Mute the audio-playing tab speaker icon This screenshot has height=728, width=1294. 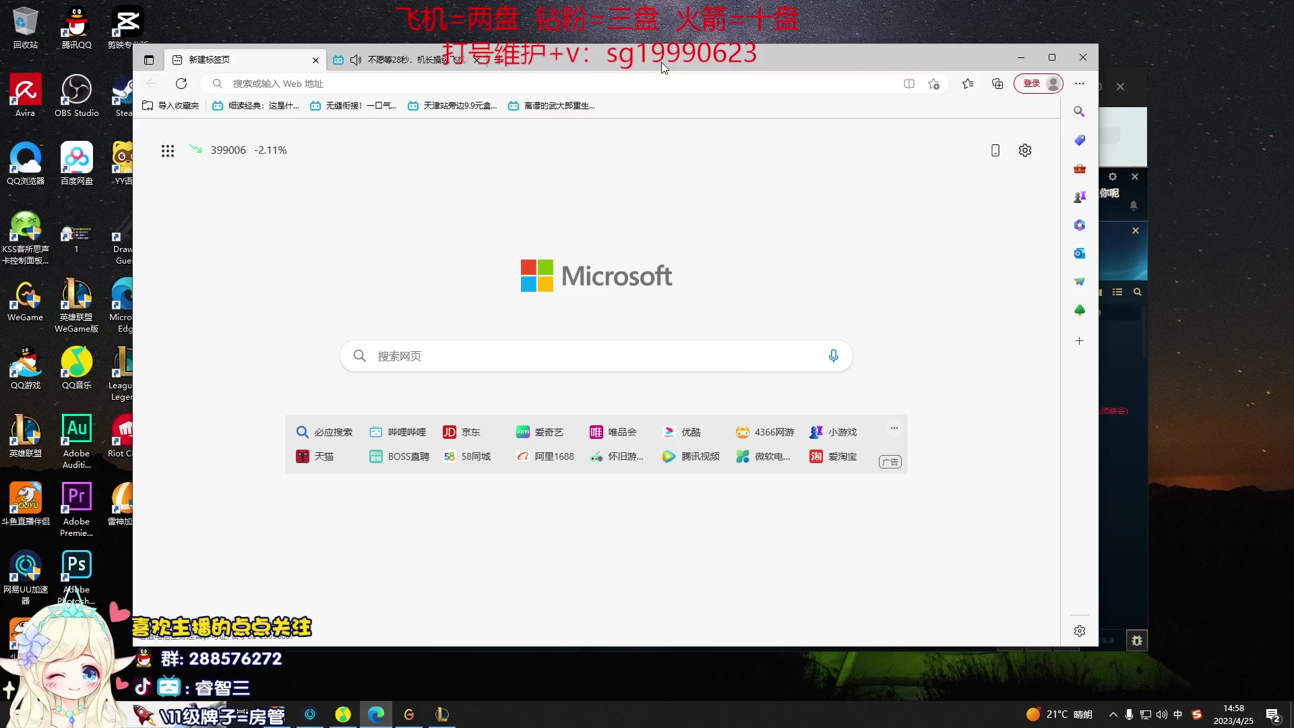point(355,60)
